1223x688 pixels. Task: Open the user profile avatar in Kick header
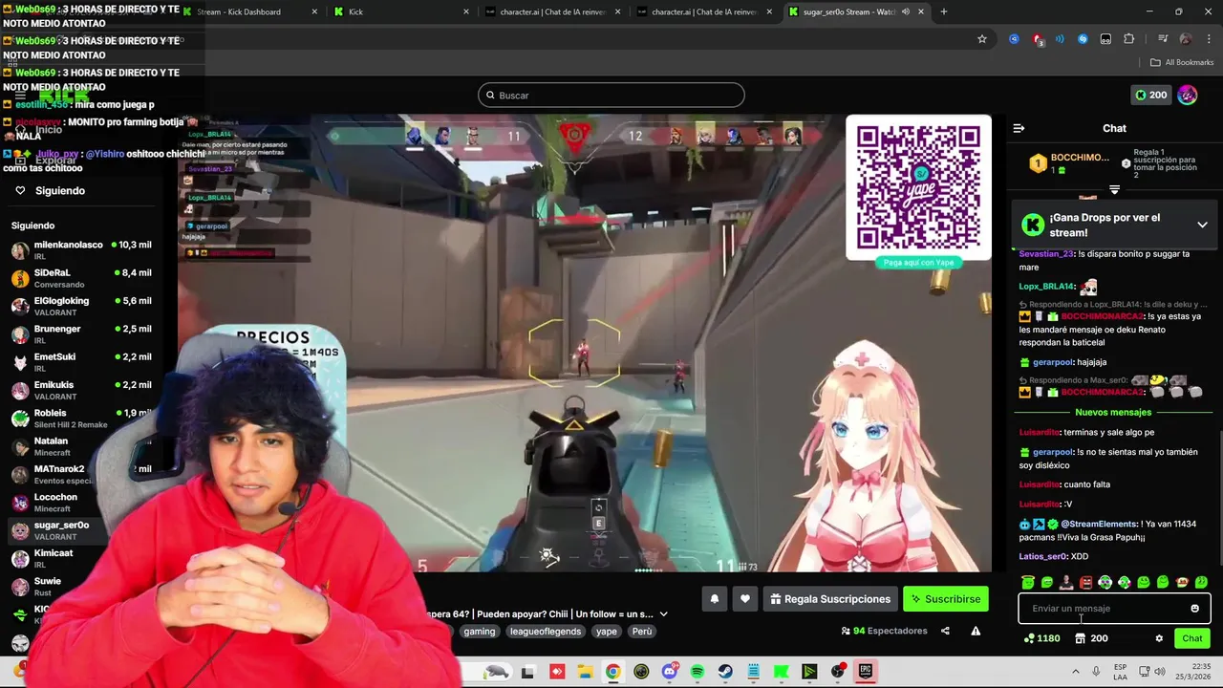pos(1188,95)
